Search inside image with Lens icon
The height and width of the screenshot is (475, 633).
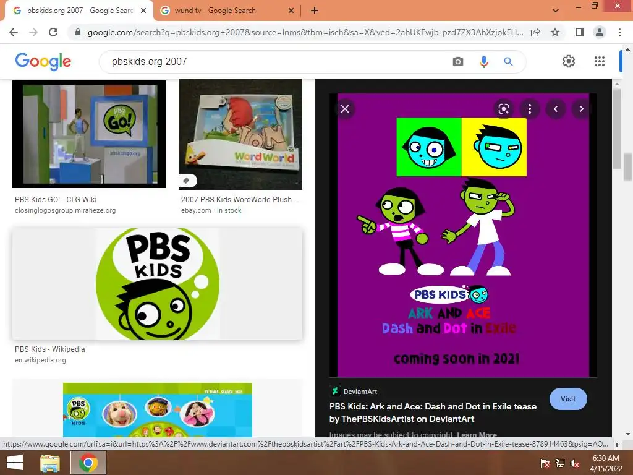pyautogui.click(x=503, y=109)
